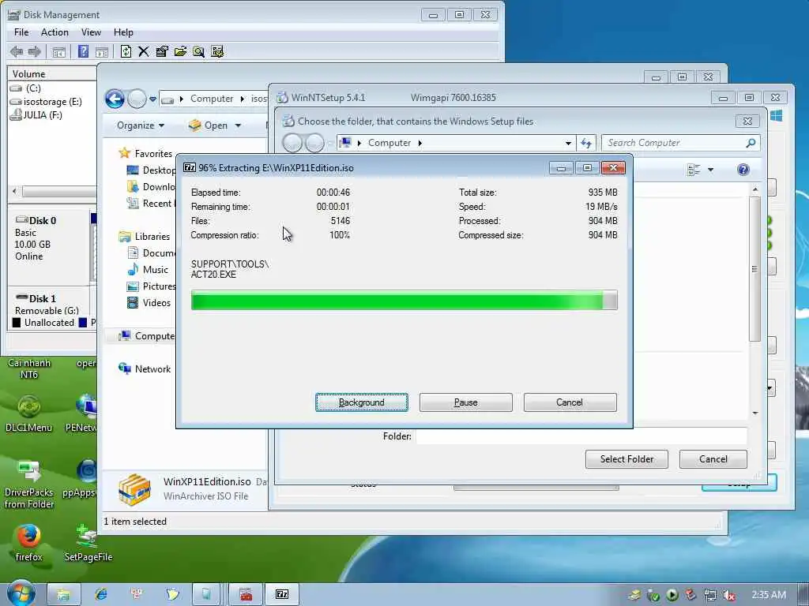The height and width of the screenshot is (606, 809).
Task: Click the help question-mark icon in folder chooser
Action: click(743, 169)
